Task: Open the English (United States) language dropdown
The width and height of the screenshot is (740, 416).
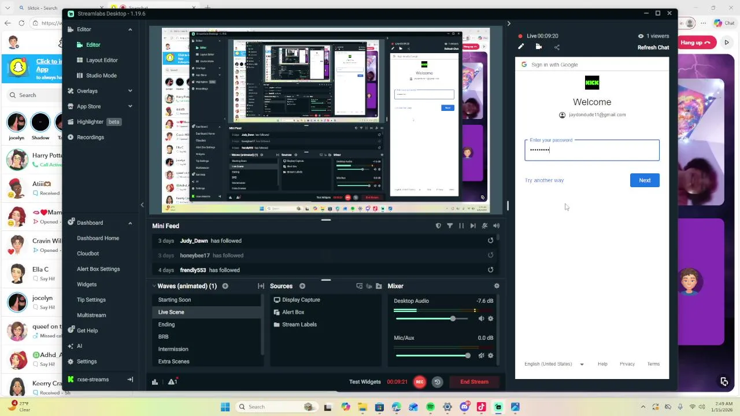Action: 554,364
